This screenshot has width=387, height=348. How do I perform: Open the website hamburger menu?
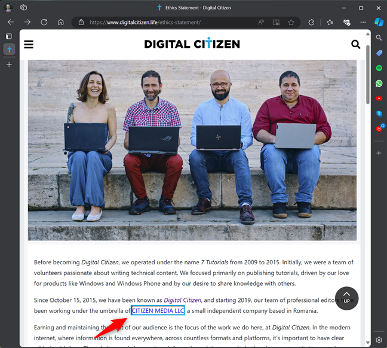pos(29,44)
